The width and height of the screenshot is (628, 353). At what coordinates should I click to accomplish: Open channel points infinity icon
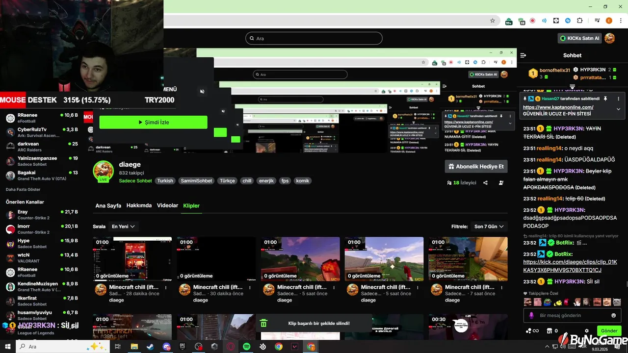532,331
